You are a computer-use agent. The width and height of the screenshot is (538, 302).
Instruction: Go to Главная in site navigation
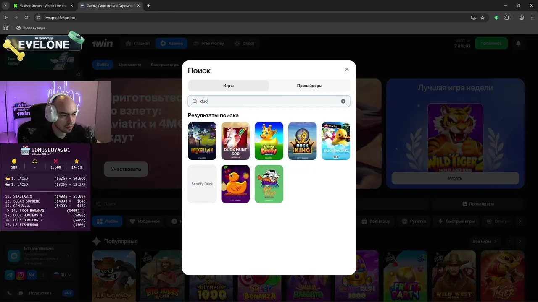tap(138, 43)
